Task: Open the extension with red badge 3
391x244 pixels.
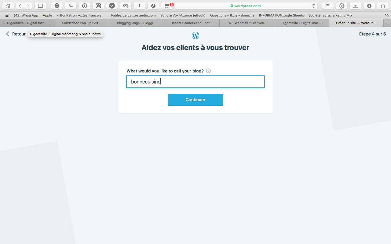Action: pos(167,6)
